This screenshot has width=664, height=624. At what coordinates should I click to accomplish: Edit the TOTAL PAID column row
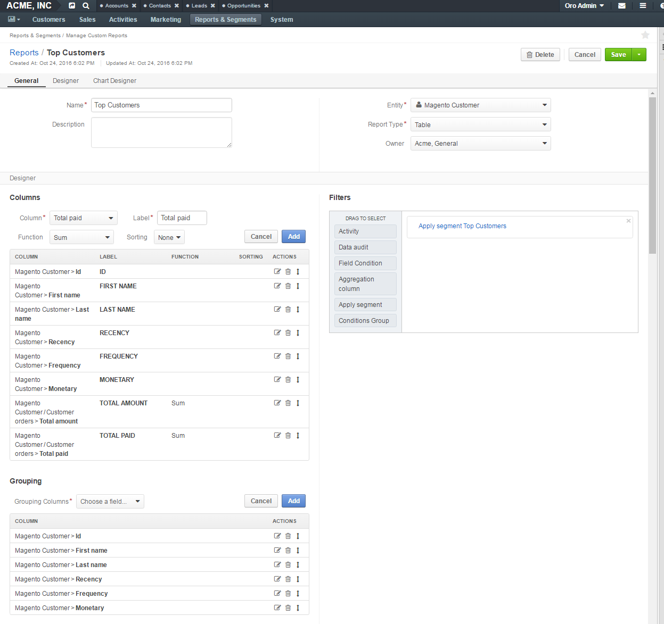[277, 435]
